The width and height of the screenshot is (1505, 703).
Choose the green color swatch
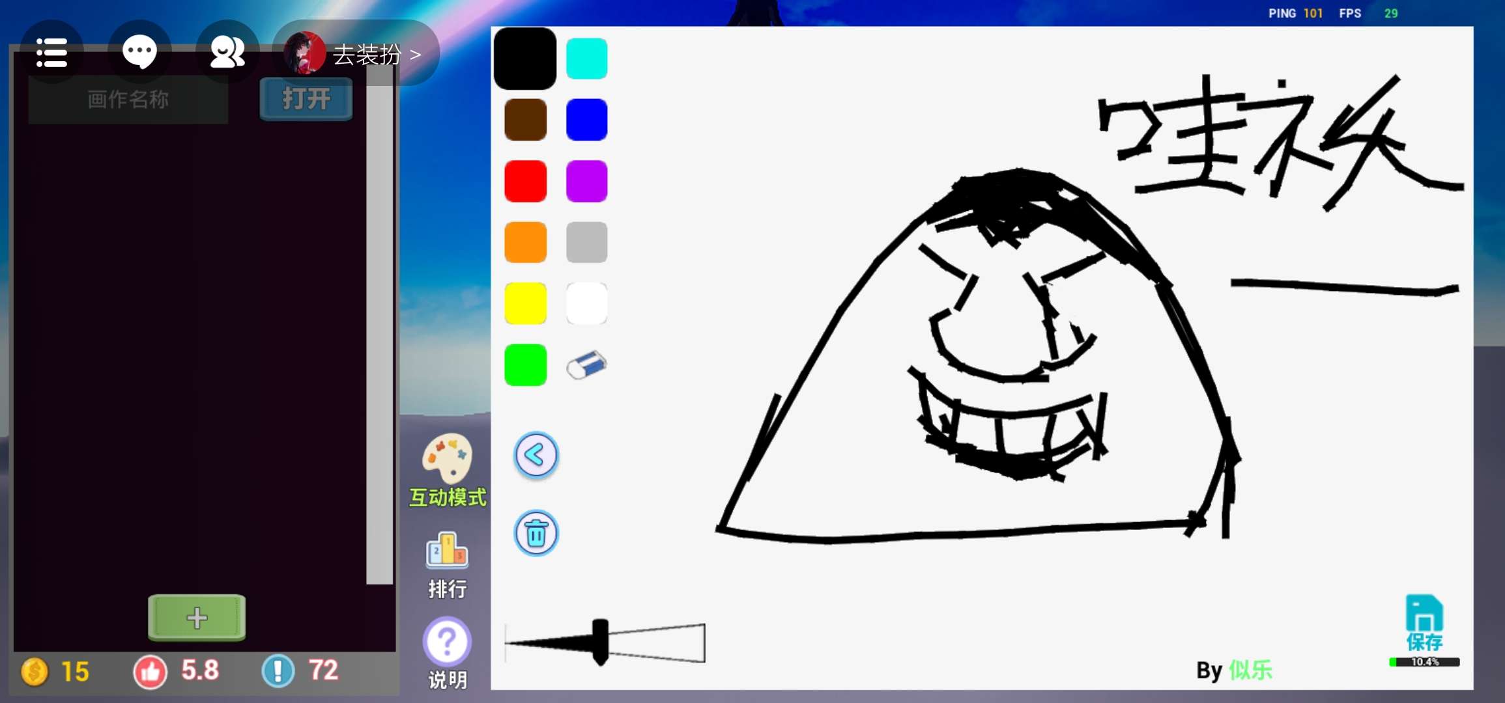pos(525,365)
